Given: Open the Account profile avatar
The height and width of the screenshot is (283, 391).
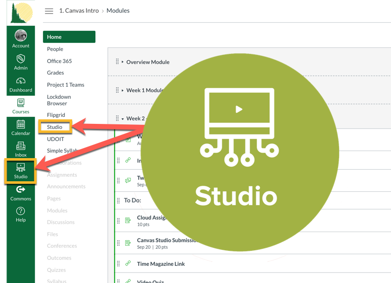Looking at the screenshot, I should click(x=21, y=35).
